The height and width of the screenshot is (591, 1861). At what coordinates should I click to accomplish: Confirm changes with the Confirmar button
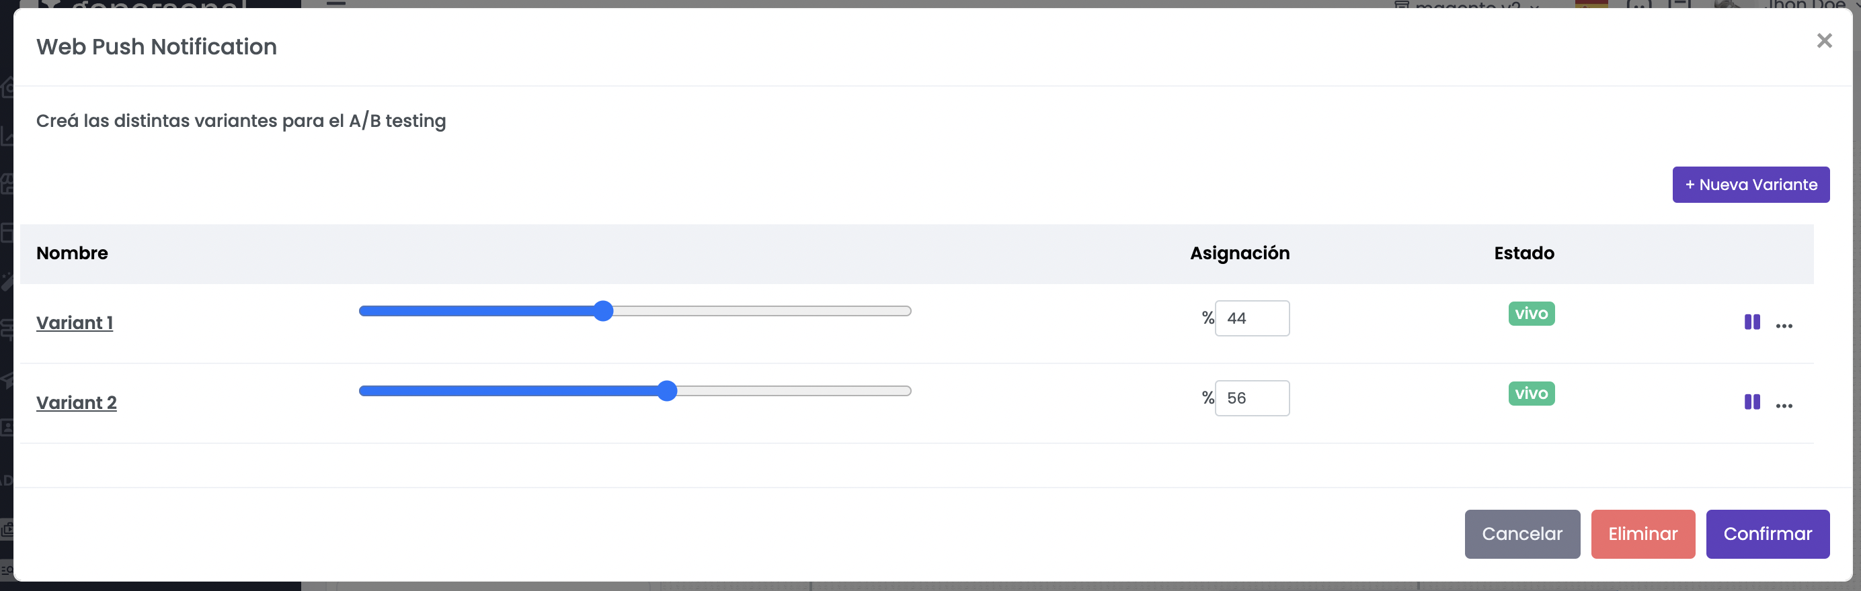[1767, 534]
